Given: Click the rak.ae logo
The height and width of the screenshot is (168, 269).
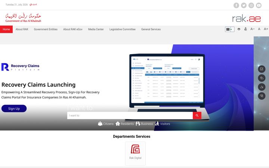Looking at the screenshot, I should coord(247,19).
